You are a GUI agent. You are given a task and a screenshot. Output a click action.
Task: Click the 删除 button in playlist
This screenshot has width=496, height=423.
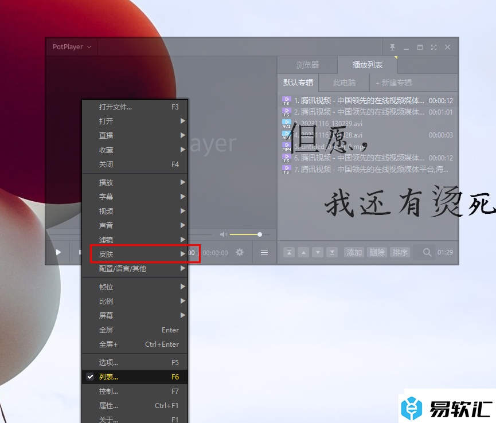click(x=377, y=252)
